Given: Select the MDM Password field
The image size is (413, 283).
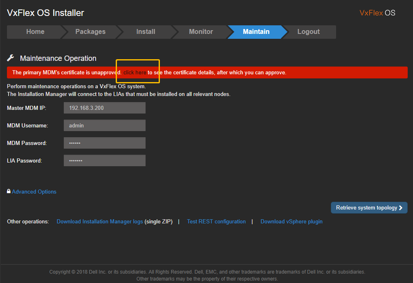Looking at the screenshot, I should (x=105, y=143).
